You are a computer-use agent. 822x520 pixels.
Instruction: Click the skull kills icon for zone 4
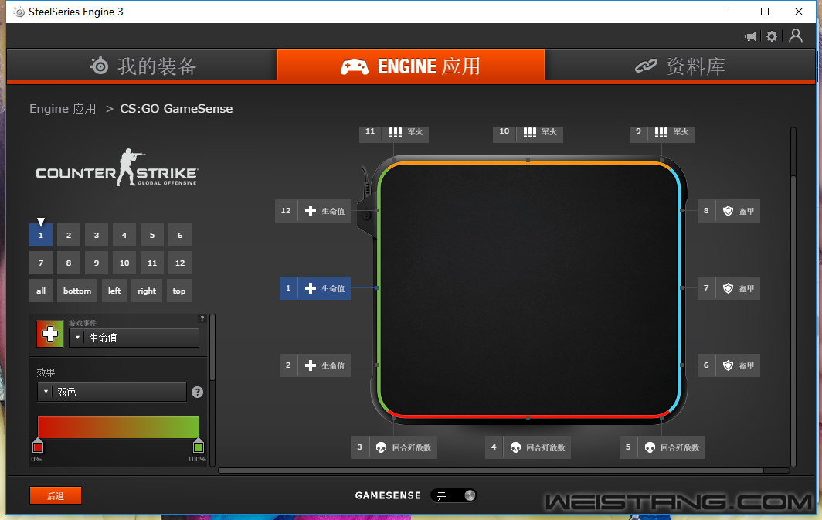pos(515,447)
